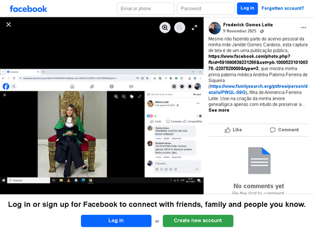Focus the Email or phone field
Viewport: 314px width, 235px height.
[x=146, y=9]
